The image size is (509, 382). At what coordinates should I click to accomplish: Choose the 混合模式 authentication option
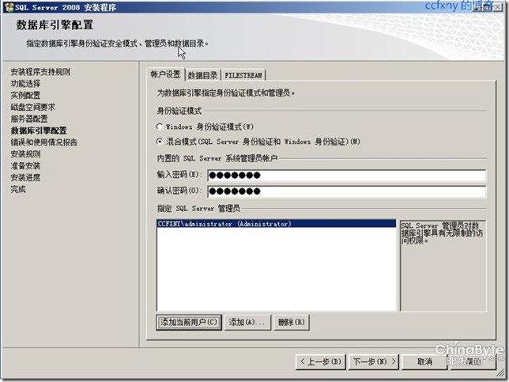(x=160, y=141)
